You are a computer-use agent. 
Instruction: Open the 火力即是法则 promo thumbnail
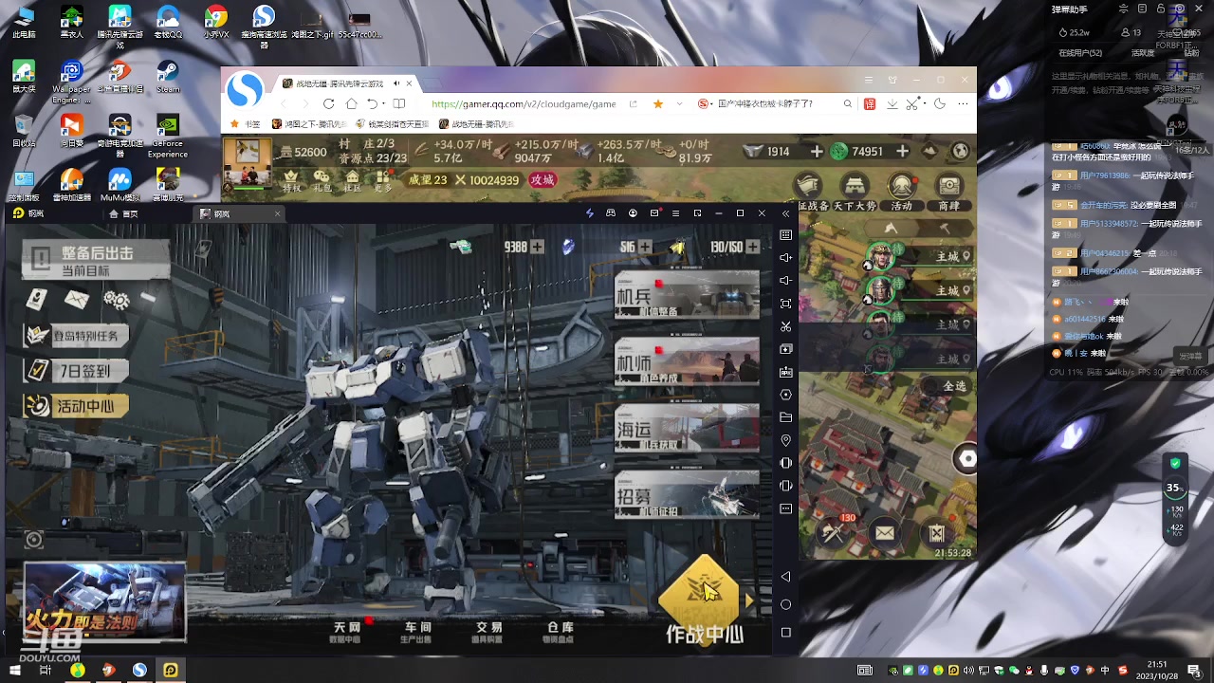click(104, 601)
